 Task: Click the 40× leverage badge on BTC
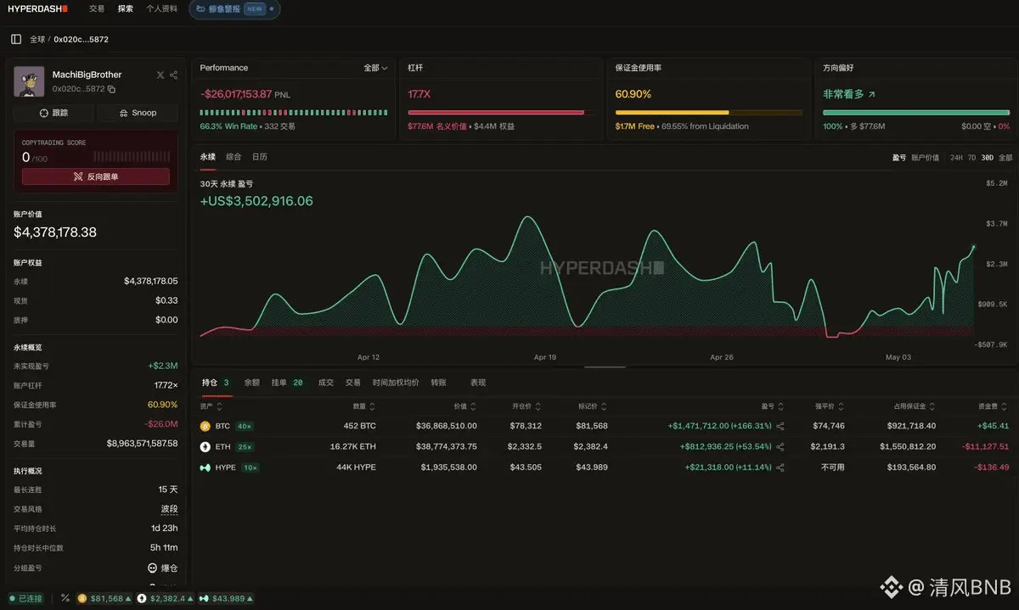pos(245,426)
